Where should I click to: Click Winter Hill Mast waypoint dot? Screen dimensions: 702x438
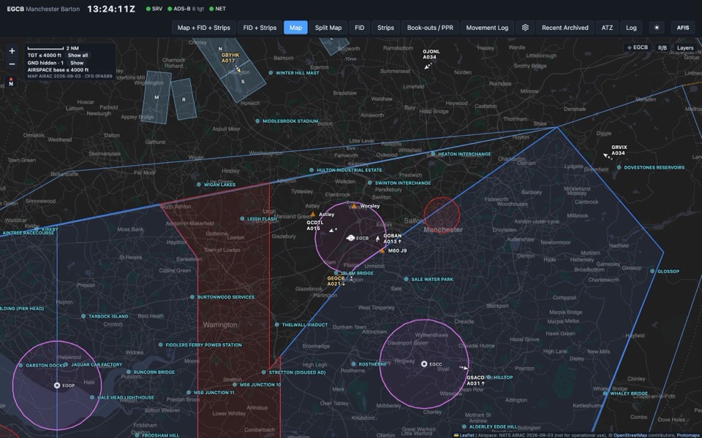pos(271,73)
